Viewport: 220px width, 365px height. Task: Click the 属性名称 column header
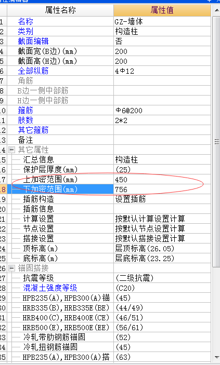click(x=60, y=10)
